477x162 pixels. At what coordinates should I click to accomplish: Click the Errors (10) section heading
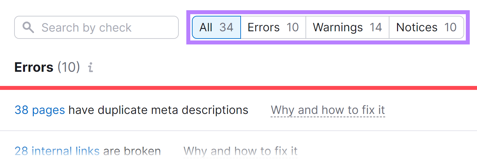34,67
